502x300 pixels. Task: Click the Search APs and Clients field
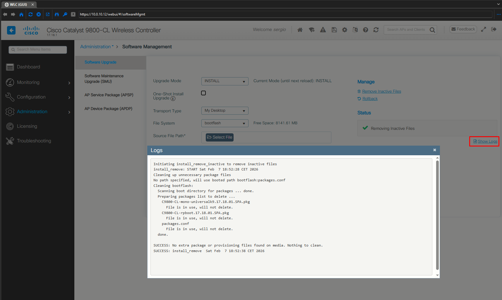[x=406, y=30]
